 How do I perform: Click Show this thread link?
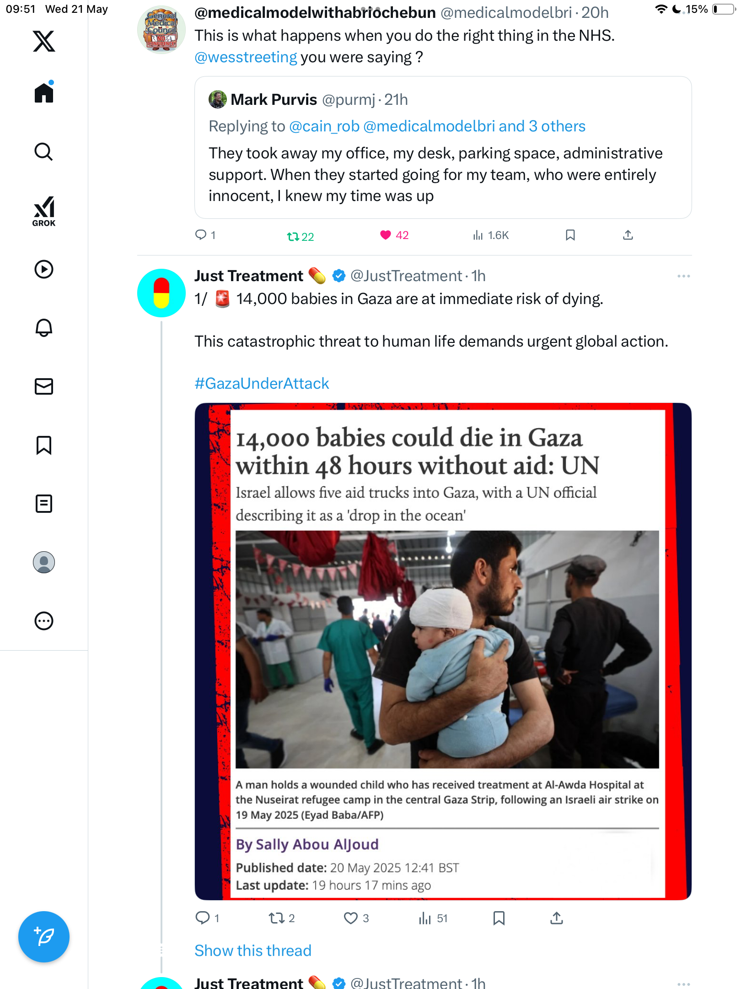(253, 951)
